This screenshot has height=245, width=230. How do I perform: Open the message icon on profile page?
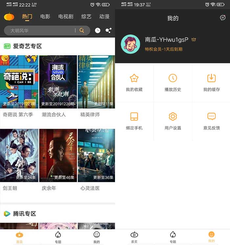[x=223, y=18]
